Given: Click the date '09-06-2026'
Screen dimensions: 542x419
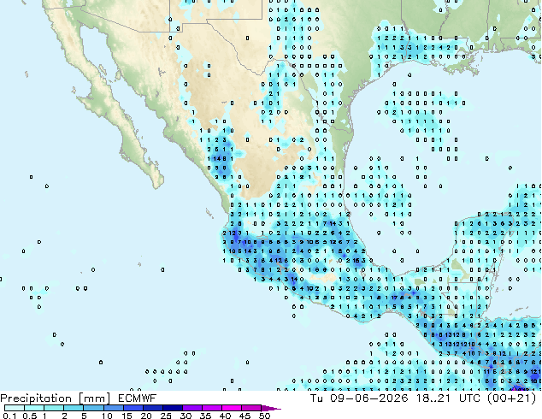Looking at the screenshot, I should [x=368, y=398].
